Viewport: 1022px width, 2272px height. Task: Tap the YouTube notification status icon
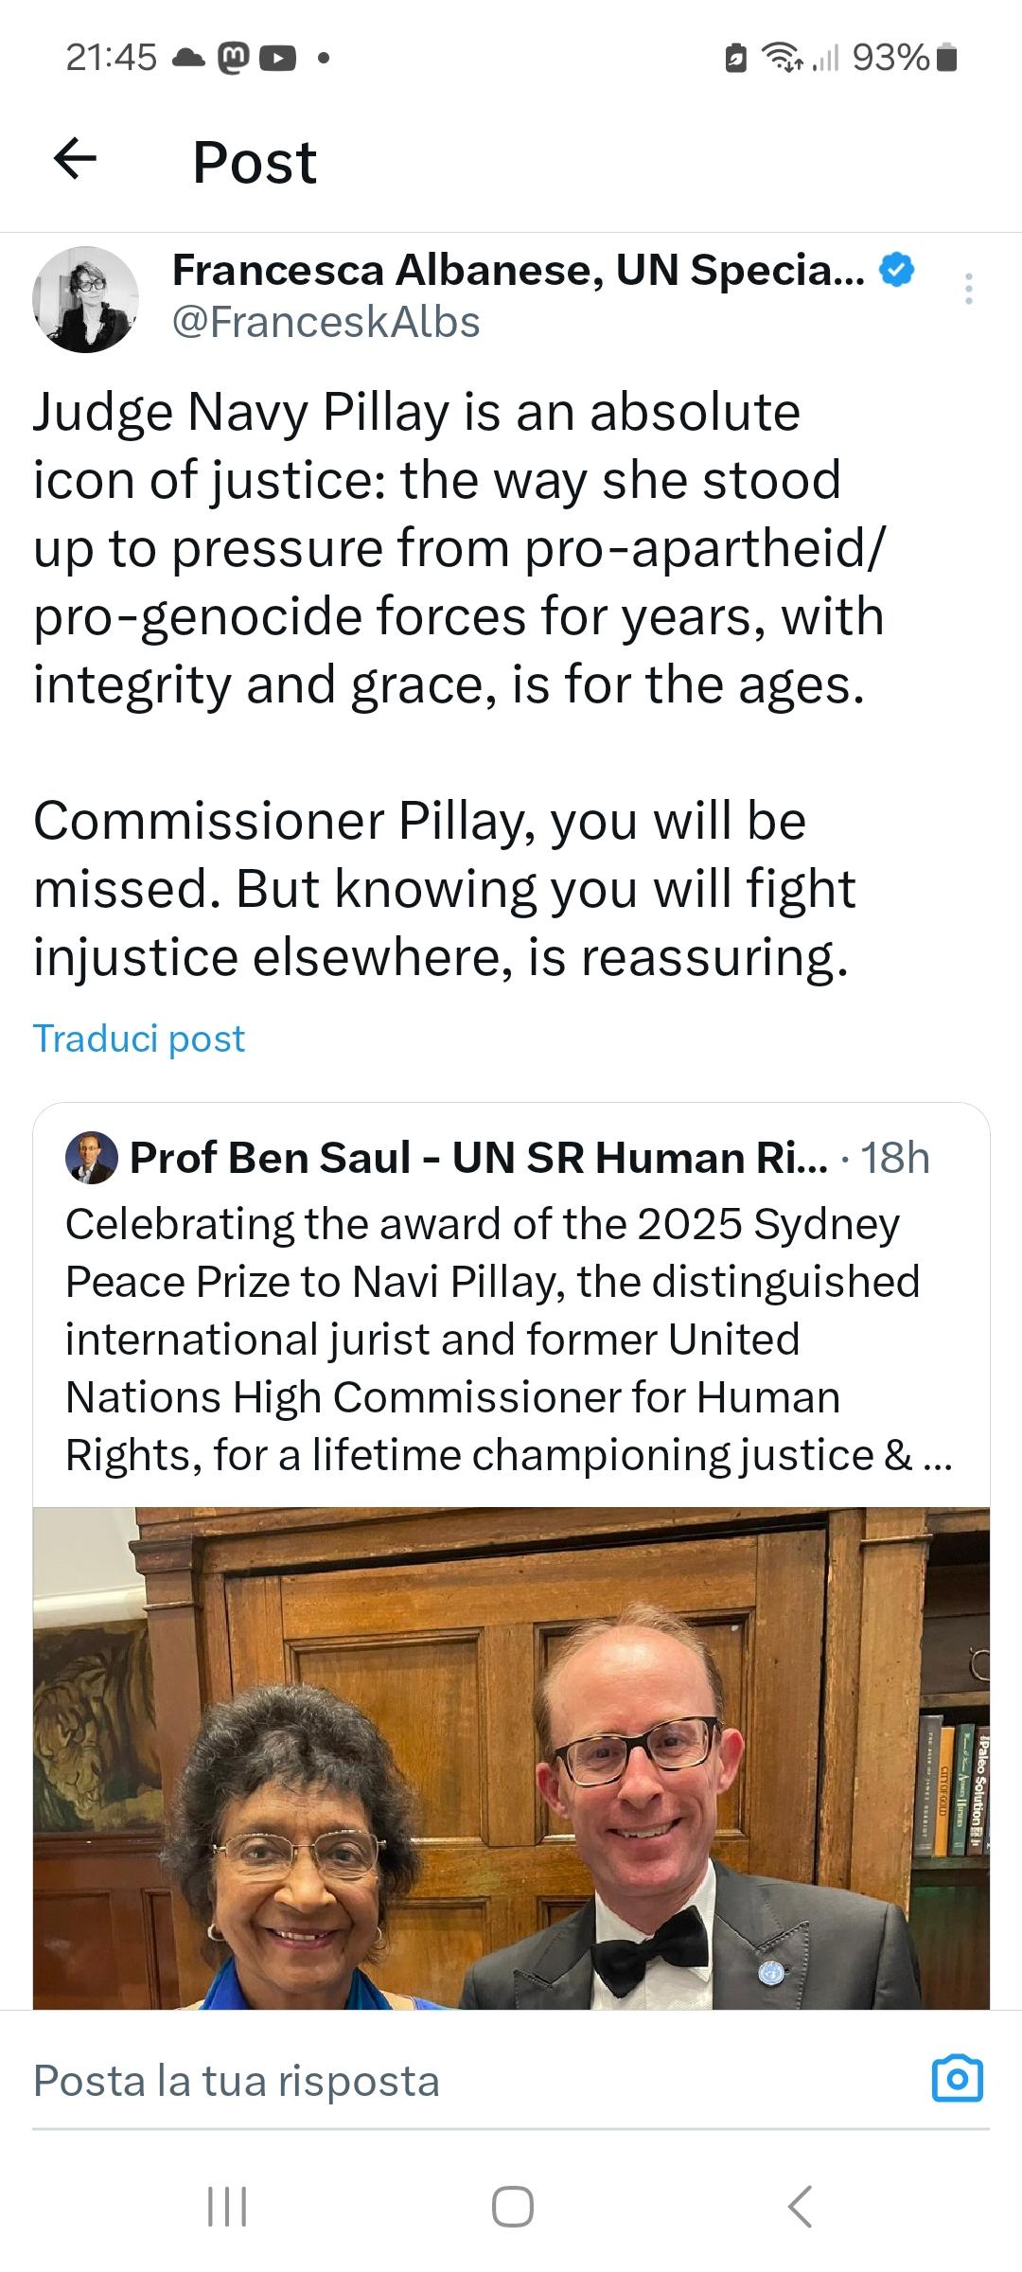[x=276, y=59]
